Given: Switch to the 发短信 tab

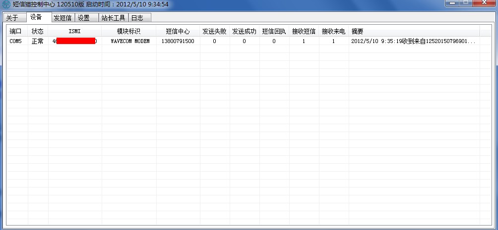Looking at the screenshot, I should coord(63,18).
